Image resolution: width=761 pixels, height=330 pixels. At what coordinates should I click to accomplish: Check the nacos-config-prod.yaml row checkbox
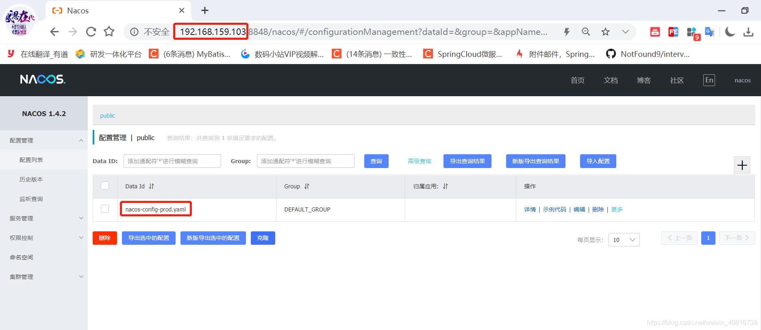pyautogui.click(x=105, y=209)
